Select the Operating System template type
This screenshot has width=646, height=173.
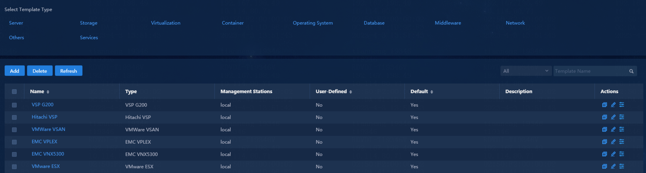coord(313,23)
